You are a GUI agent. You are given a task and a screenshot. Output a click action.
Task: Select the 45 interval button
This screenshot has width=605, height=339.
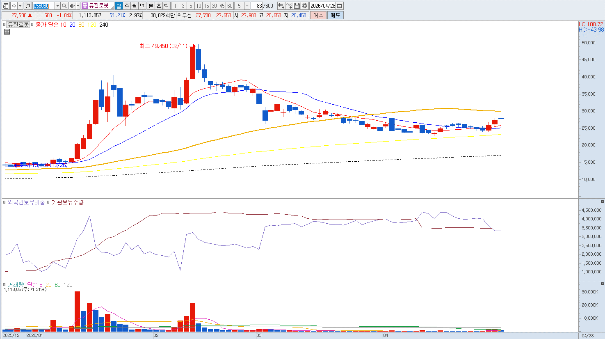pos(222,6)
